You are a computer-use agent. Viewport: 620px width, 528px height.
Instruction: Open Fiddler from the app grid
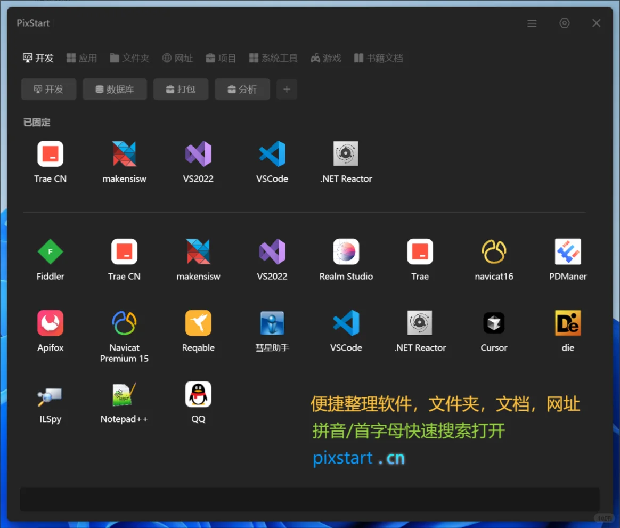point(50,251)
